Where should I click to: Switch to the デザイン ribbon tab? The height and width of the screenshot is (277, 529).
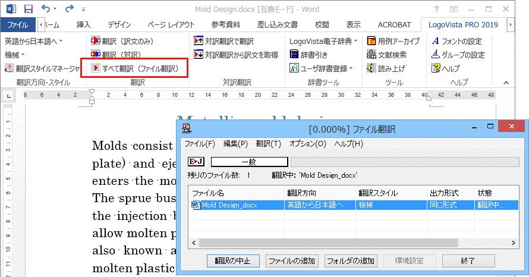[x=119, y=24]
